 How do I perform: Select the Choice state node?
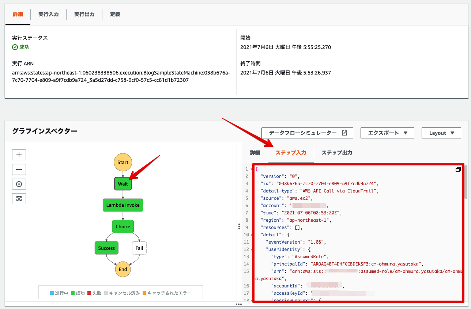click(123, 226)
